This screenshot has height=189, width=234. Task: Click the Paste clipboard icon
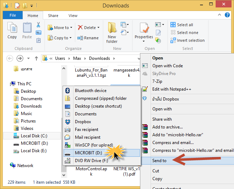point(27,28)
